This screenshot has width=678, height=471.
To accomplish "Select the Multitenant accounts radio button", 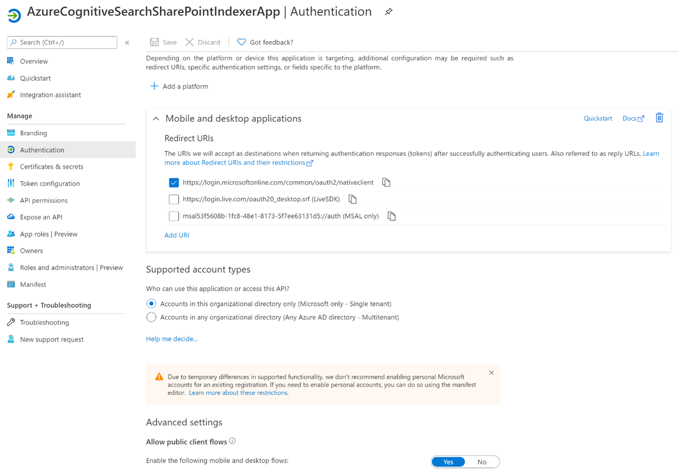I will pos(151,317).
